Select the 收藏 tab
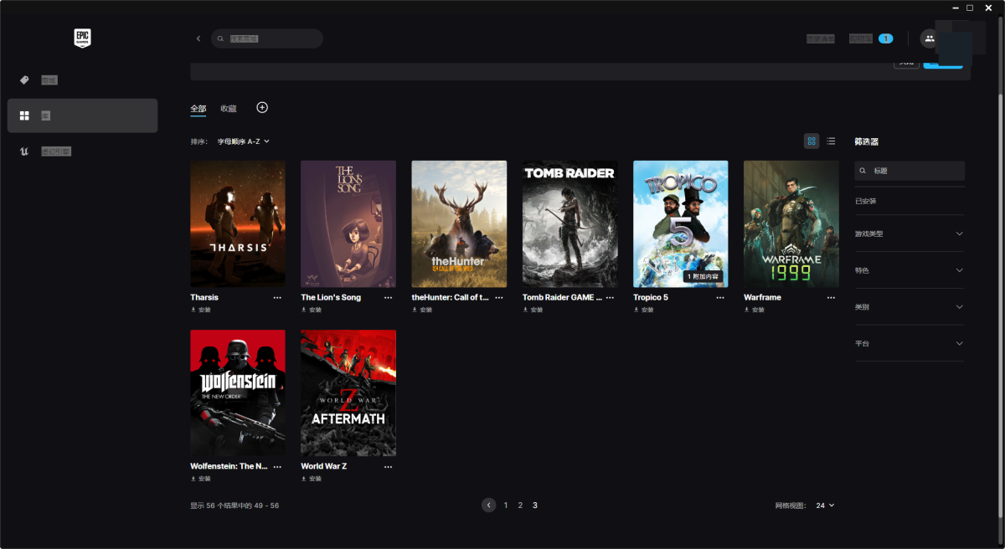 coord(229,109)
